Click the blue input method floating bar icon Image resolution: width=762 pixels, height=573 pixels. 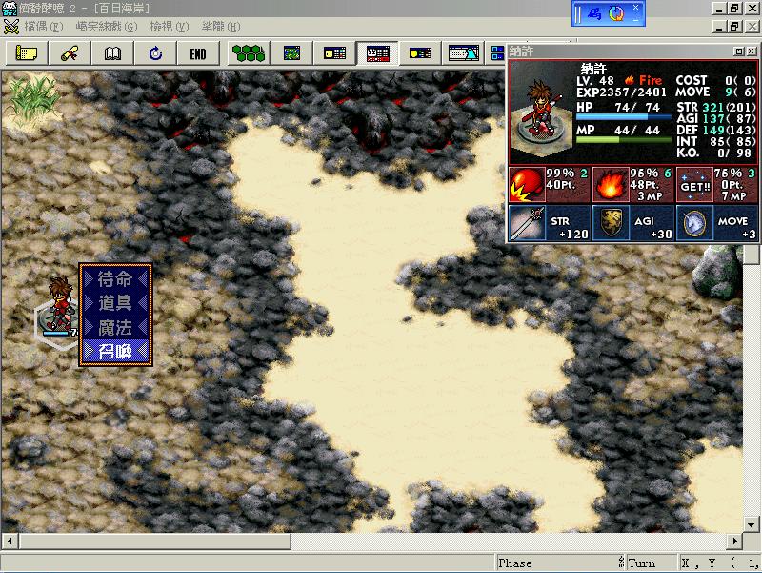tap(594, 13)
